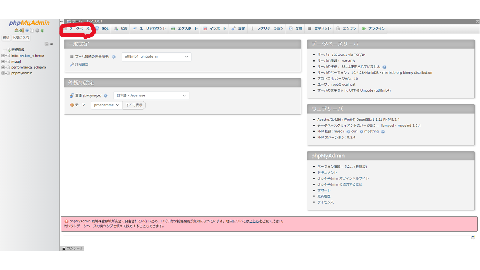Open the プラグイン tab
This screenshot has height=270, width=480.
pos(373,28)
